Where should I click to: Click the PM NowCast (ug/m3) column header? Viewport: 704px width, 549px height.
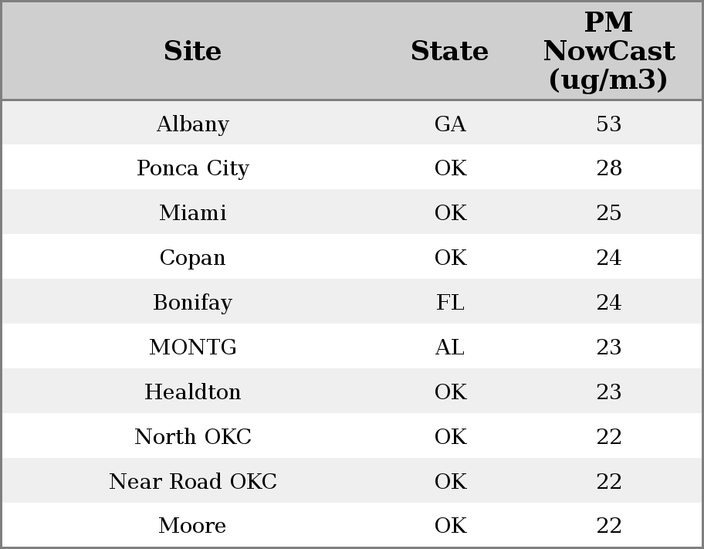(x=608, y=51)
